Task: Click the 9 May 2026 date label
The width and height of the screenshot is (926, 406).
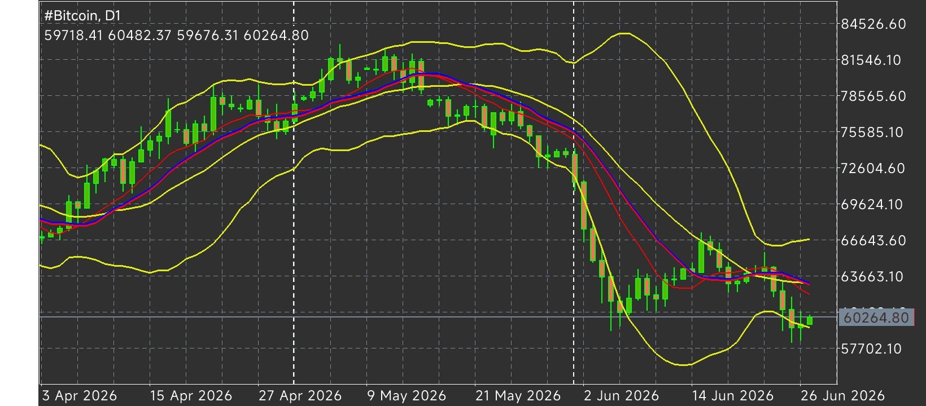Action: coord(407,396)
